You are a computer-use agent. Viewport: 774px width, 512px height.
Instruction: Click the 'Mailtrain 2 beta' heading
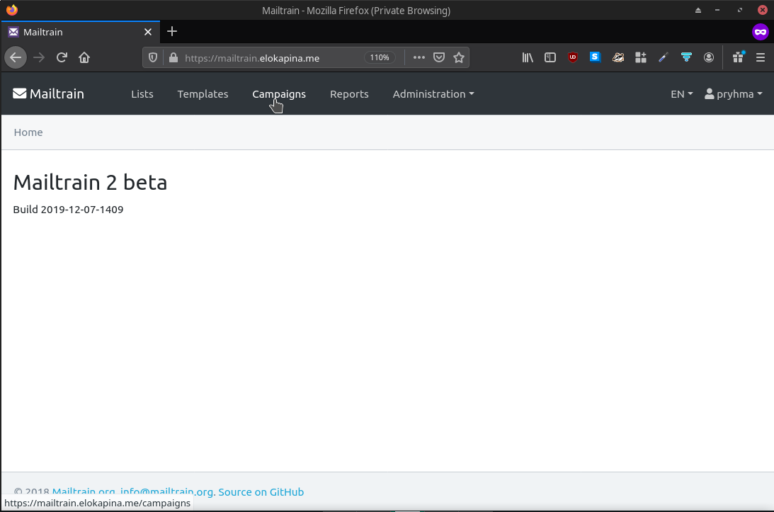[x=91, y=182]
